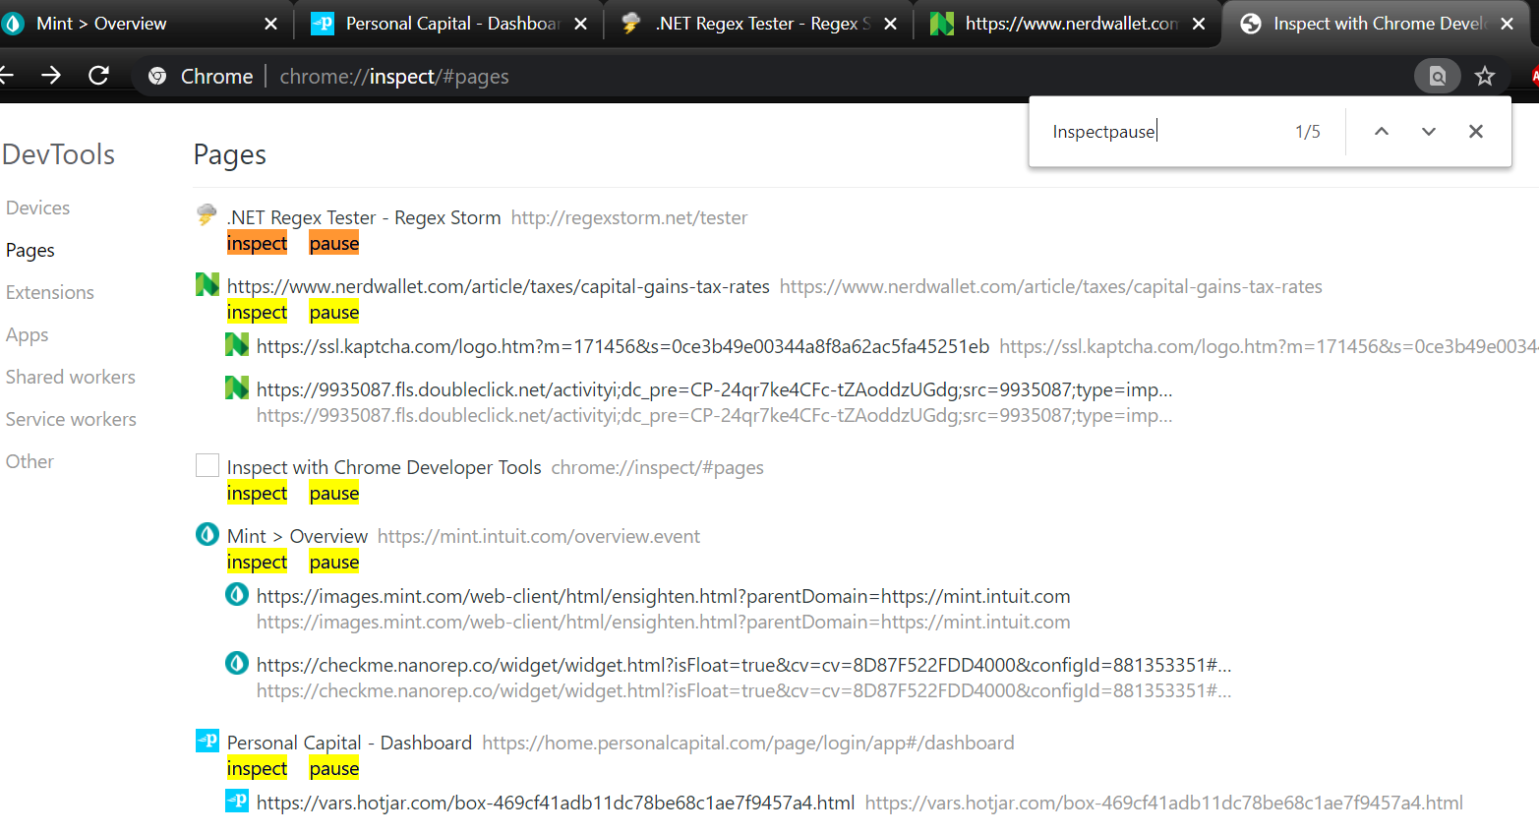Image resolution: width=1539 pixels, height=834 pixels.
Task: Close the Mint > Overview tab
Action: pyautogui.click(x=271, y=24)
